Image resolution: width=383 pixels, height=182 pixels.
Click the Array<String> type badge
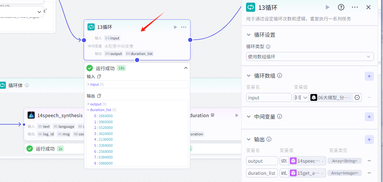click(x=345, y=161)
